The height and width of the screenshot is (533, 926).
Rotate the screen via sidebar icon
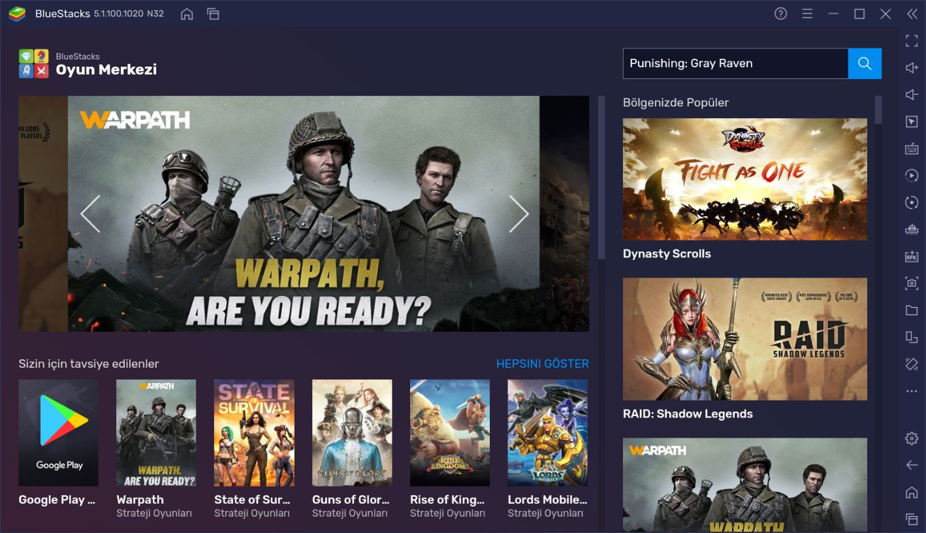point(912,337)
